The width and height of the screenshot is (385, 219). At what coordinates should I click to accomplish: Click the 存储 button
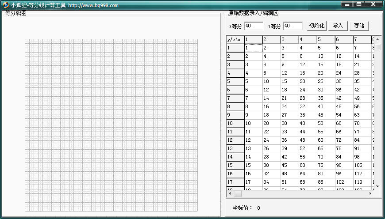pos(359,26)
